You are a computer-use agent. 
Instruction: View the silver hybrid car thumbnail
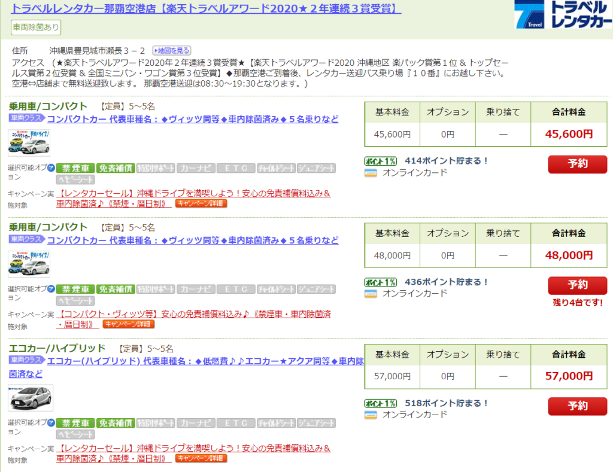coord(31,398)
